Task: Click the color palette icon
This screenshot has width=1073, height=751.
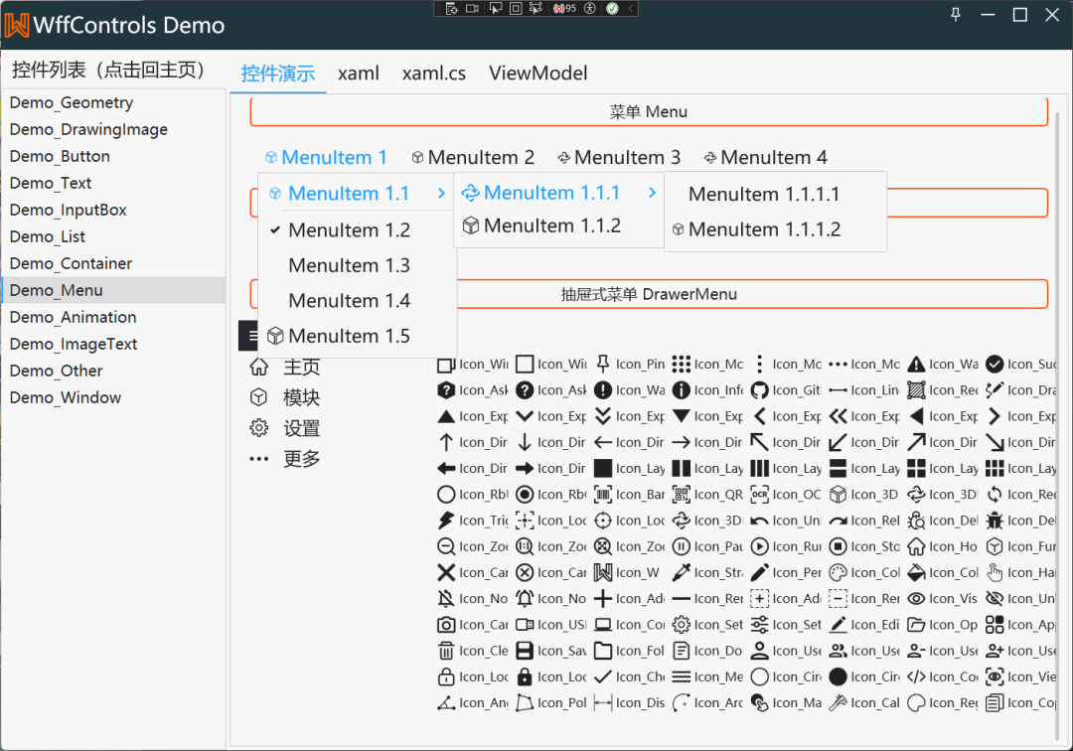Action: (x=838, y=573)
